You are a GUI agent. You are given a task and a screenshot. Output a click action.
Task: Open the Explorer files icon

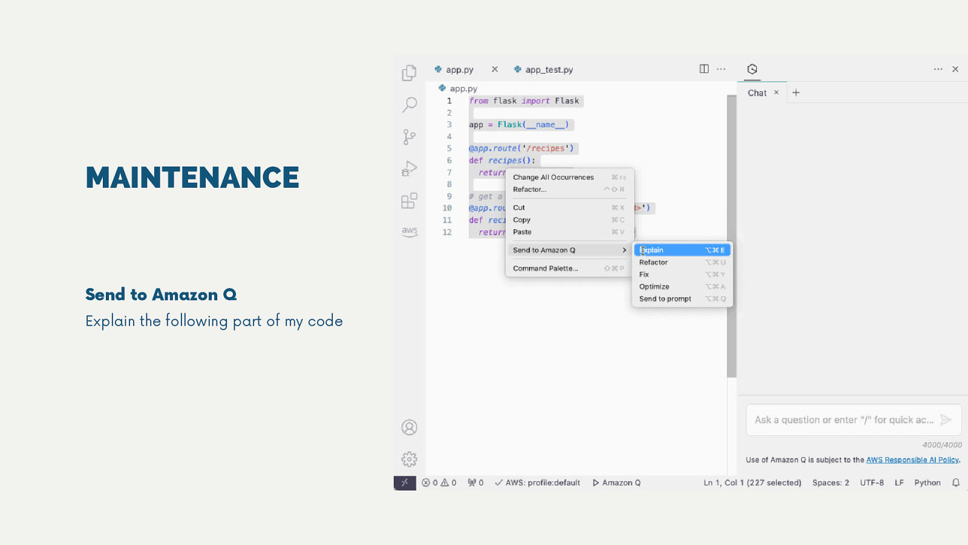[x=410, y=73]
